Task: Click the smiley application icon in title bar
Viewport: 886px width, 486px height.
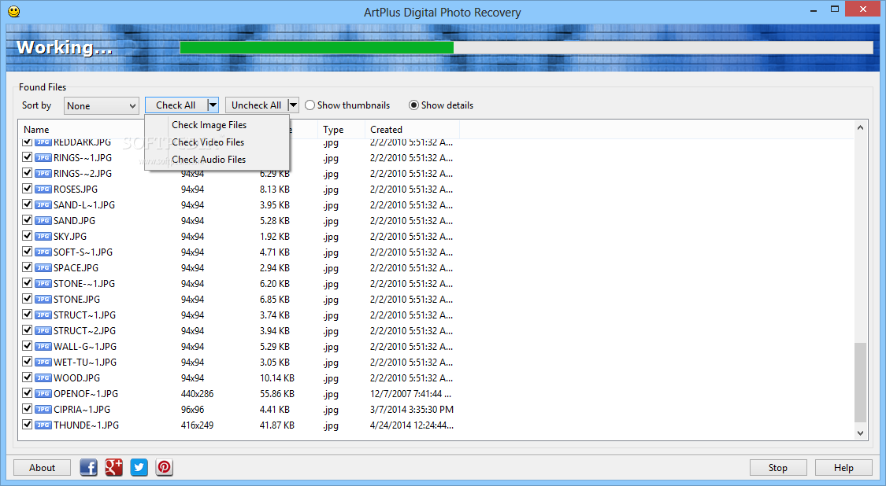Action: (x=13, y=11)
